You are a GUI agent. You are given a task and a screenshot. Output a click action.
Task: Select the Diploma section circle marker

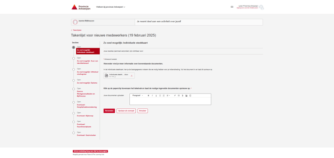(x=74, y=80)
